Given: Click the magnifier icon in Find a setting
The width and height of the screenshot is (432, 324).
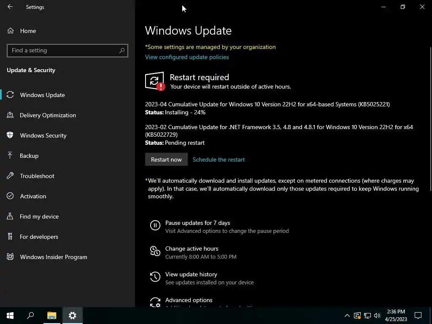Looking at the screenshot, I should (x=122, y=51).
